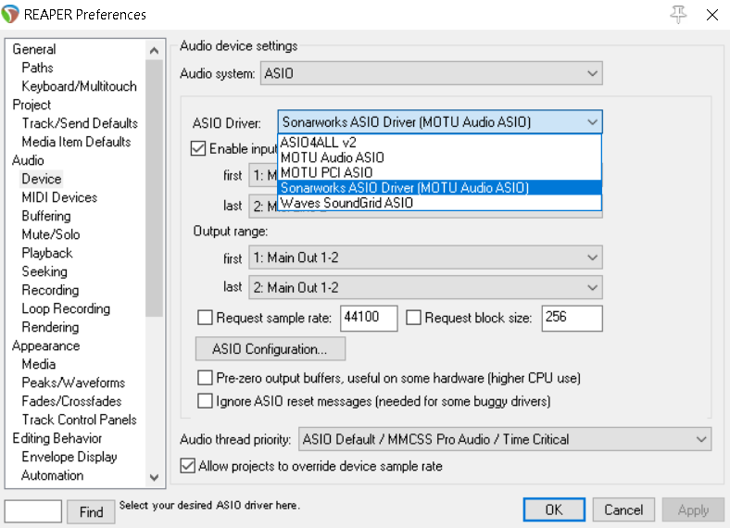Open Track/Send Defaults preferences

80,123
